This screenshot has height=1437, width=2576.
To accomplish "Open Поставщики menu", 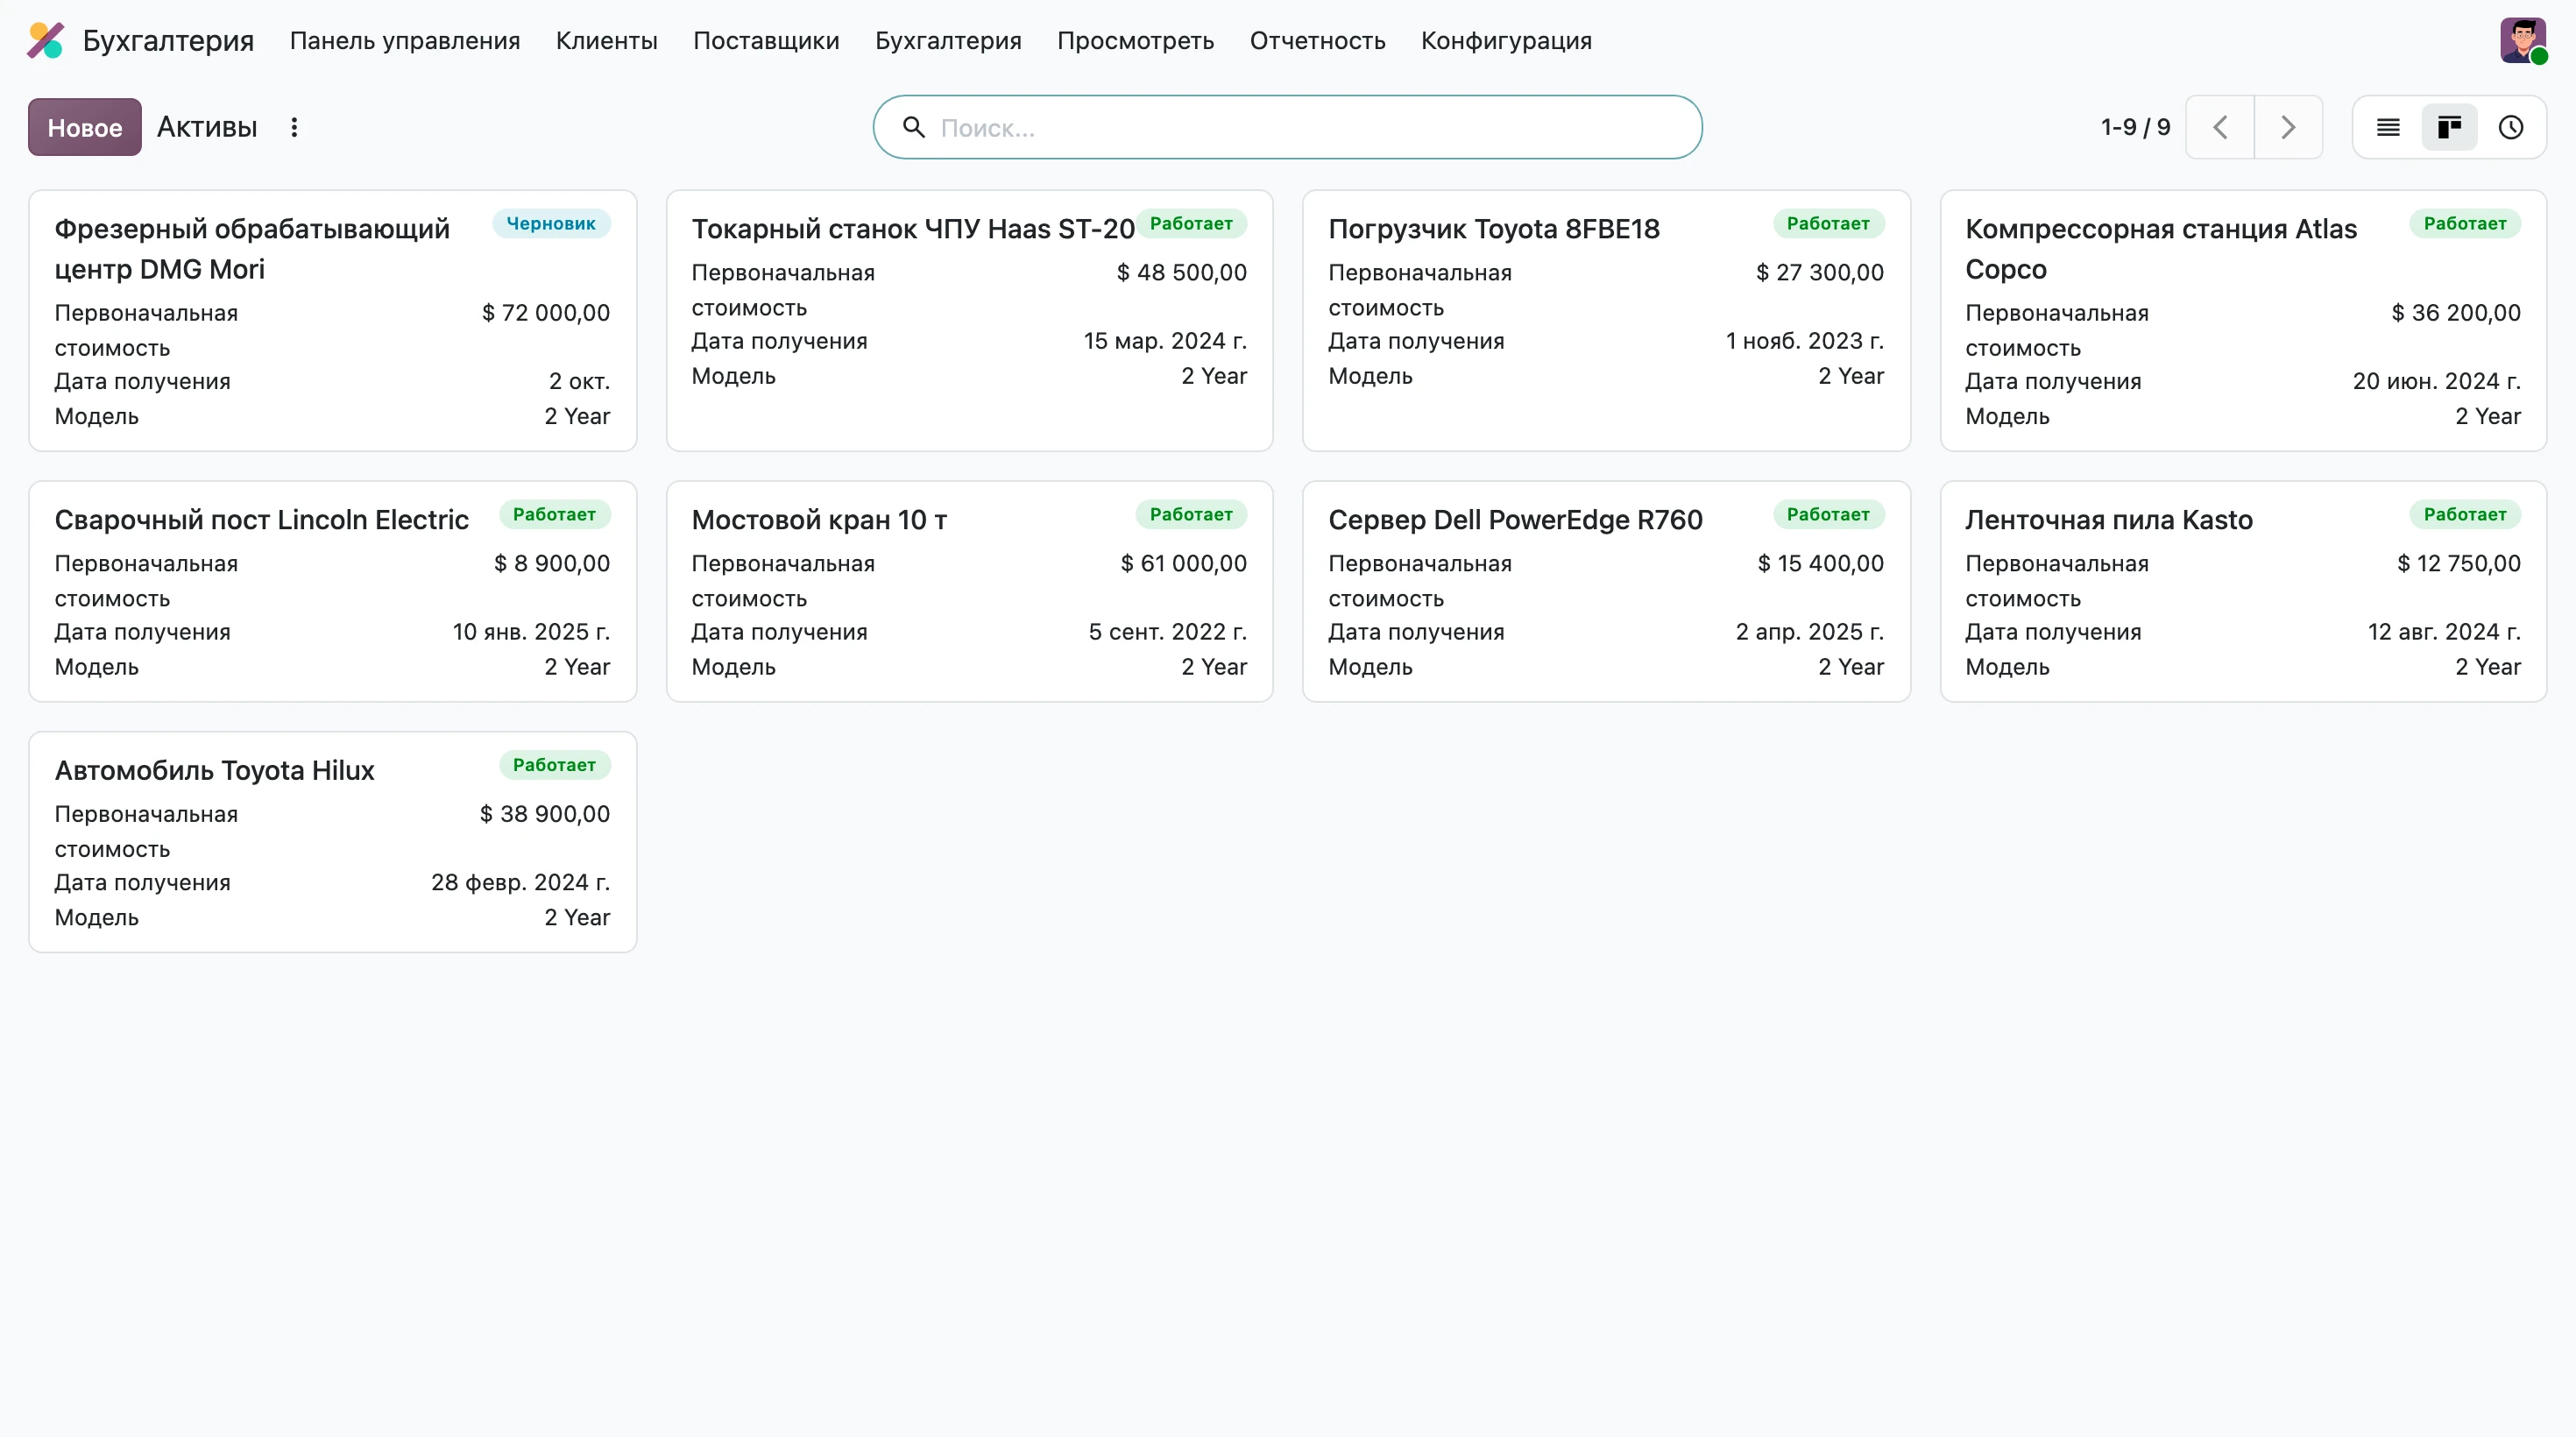I will pyautogui.click(x=766, y=41).
